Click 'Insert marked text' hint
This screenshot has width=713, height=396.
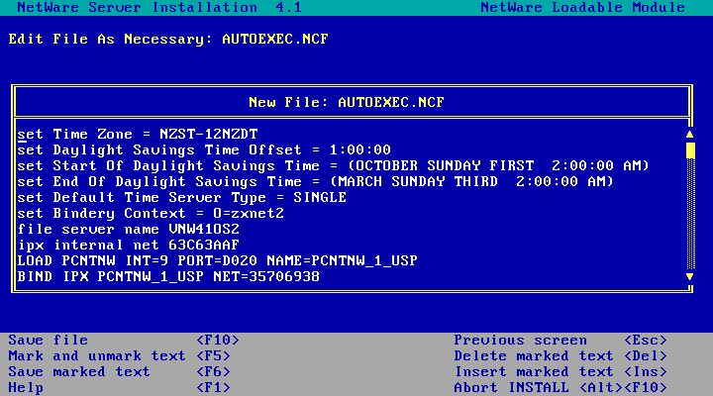coord(534,371)
